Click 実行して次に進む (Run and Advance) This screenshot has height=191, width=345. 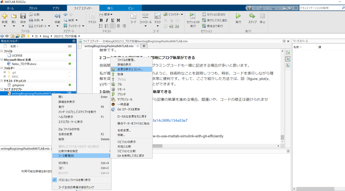215,20
